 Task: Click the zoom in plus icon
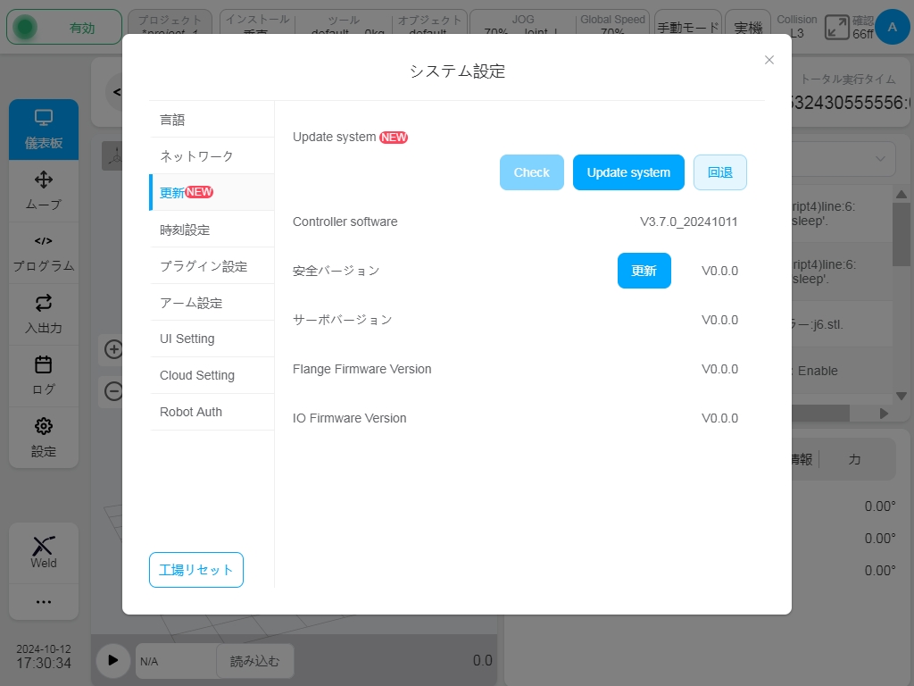(x=113, y=349)
